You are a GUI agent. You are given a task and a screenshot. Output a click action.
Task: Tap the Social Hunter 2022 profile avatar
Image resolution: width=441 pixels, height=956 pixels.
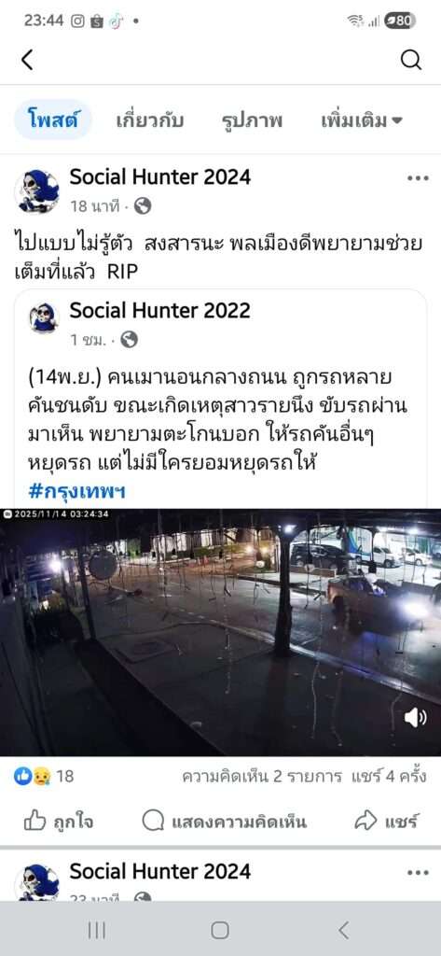tap(44, 318)
